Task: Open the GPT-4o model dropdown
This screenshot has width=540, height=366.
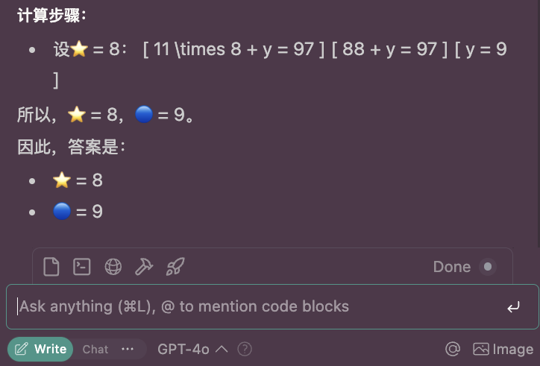Action: [183, 349]
